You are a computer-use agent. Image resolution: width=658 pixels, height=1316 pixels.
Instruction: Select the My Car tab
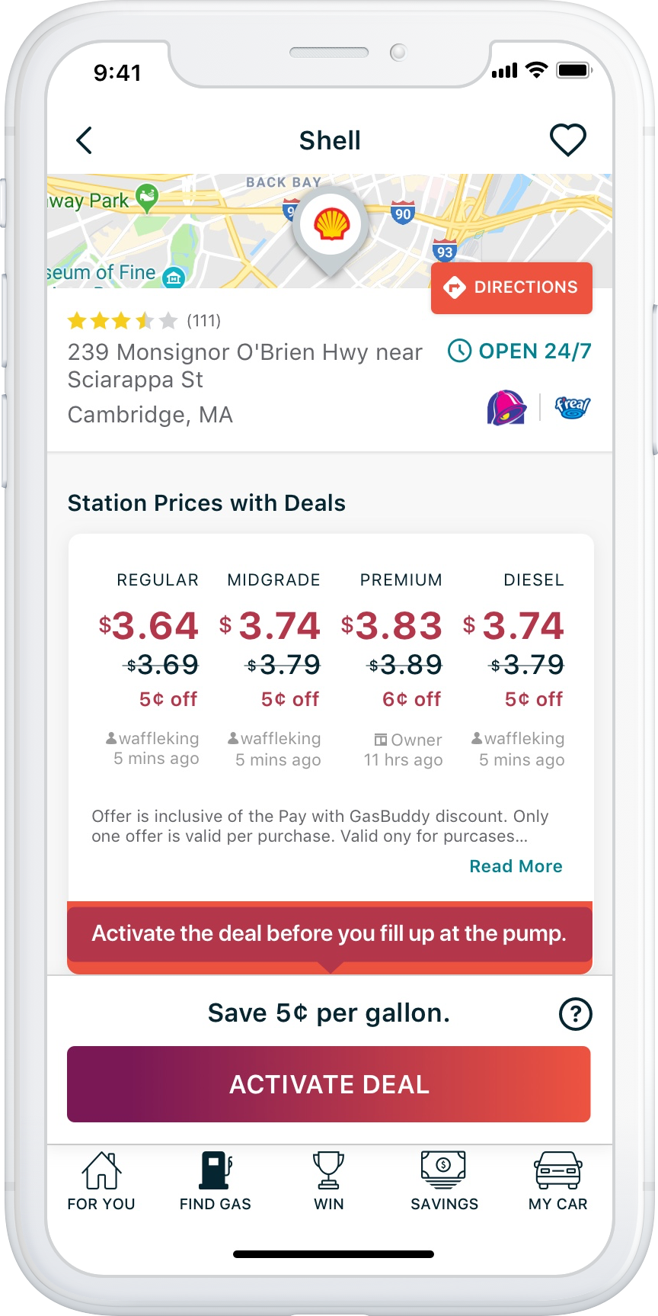(558, 1181)
